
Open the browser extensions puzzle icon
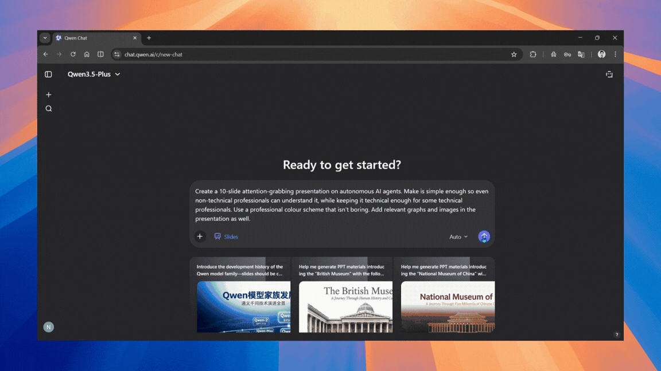click(533, 54)
